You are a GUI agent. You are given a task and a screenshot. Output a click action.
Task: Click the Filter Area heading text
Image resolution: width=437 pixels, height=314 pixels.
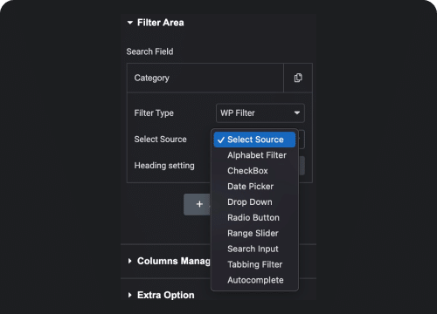tap(161, 23)
